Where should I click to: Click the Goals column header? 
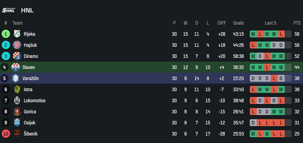click(x=239, y=23)
